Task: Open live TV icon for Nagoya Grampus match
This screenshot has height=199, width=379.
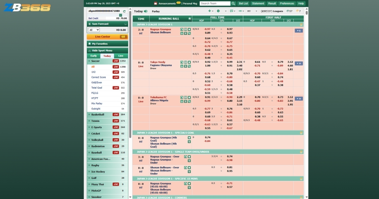Action: pos(182,29)
